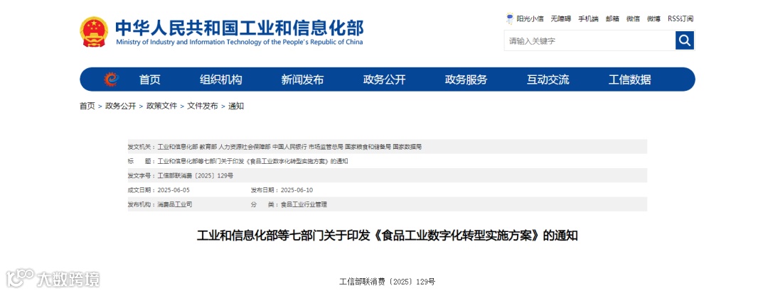Click the 阳光小信 mascot icon
This screenshot has height=293, width=768.
click(509, 18)
